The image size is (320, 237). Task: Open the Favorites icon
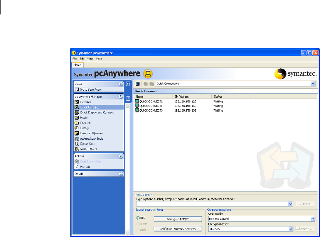click(x=77, y=123)
